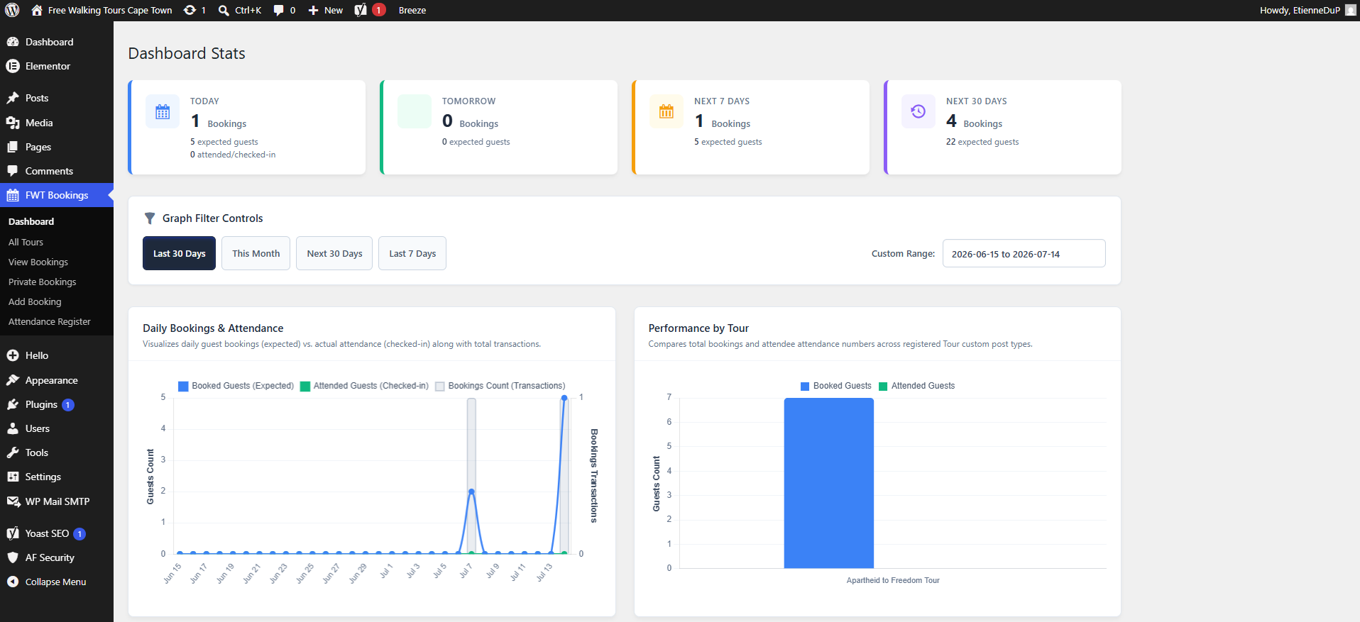Click the Media icon in sidebar
Viewport: 1360px width, 622px height.
13,123
